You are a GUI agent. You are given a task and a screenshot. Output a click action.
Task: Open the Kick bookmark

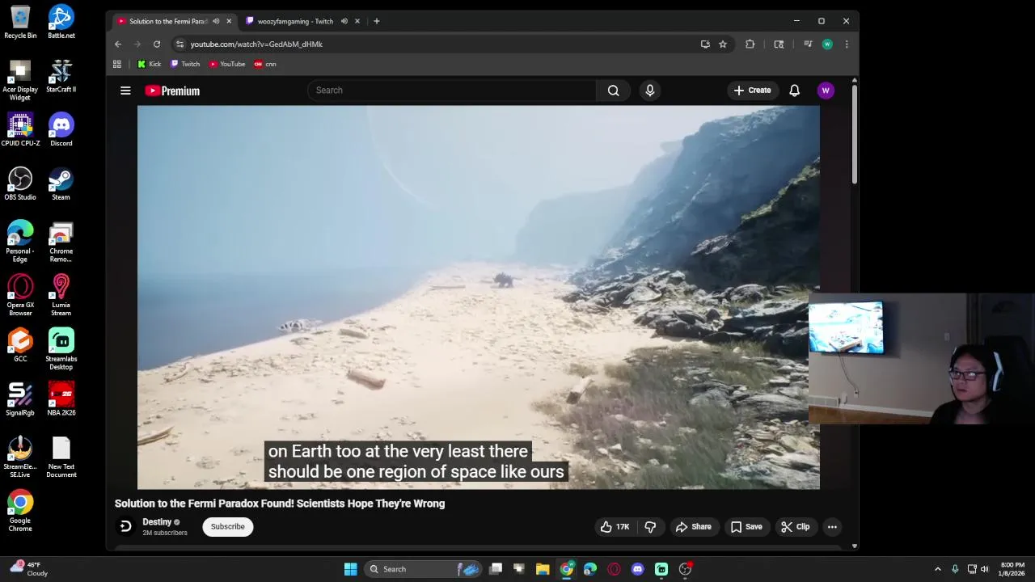pos(150,64)
